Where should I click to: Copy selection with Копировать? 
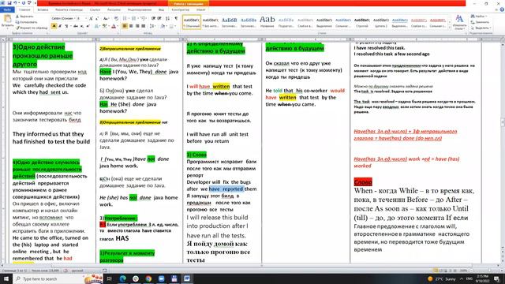27,22
